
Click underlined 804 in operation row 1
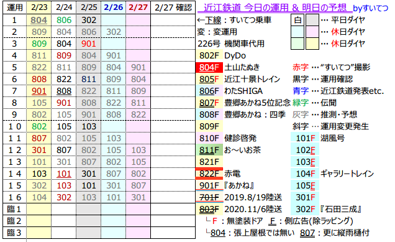point(39,20)
